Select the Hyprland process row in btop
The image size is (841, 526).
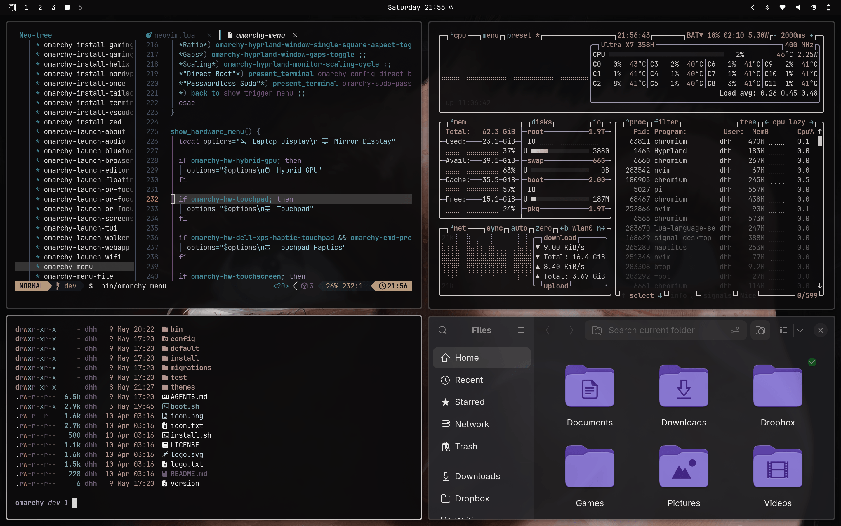click(717, 151)
